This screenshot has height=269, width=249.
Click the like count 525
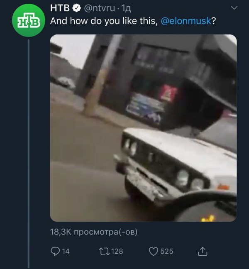tap(166, 251)
